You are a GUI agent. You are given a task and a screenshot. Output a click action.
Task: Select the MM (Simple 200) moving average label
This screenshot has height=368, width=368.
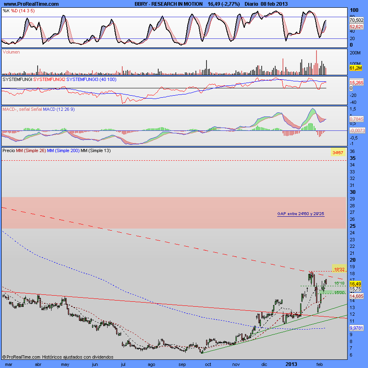click(63, 150)
